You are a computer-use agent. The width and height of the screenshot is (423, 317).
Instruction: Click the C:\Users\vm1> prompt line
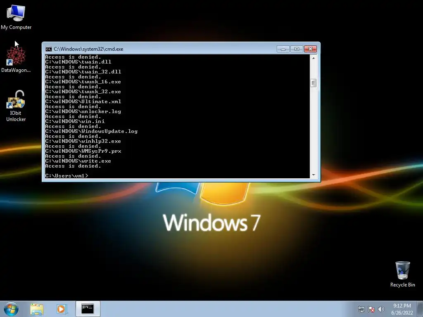tap(67, 176)
